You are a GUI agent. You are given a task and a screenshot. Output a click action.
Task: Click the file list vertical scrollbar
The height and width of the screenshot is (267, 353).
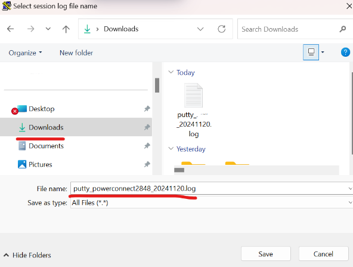[352, 113]
